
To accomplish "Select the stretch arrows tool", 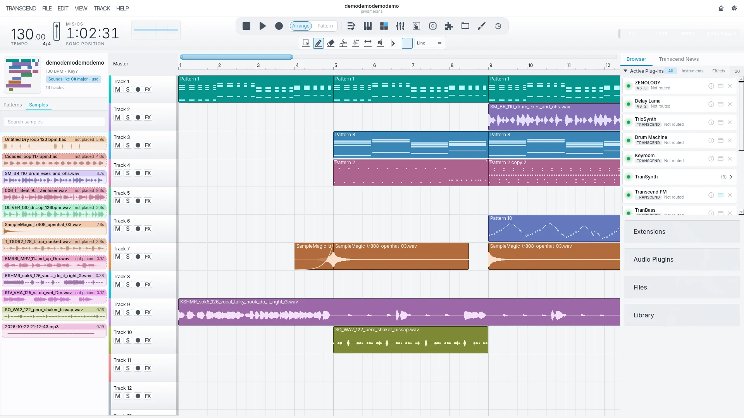I will pyautogui.click(x=368, y=43).
